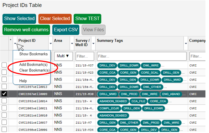This screenshot has height=133, width=209.
Task: Click well ID 211/19-M23
Action: (x=84, y=73)
